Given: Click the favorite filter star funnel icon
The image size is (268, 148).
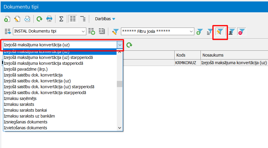Looking at the screenshot, I should (x=220, y=32).
